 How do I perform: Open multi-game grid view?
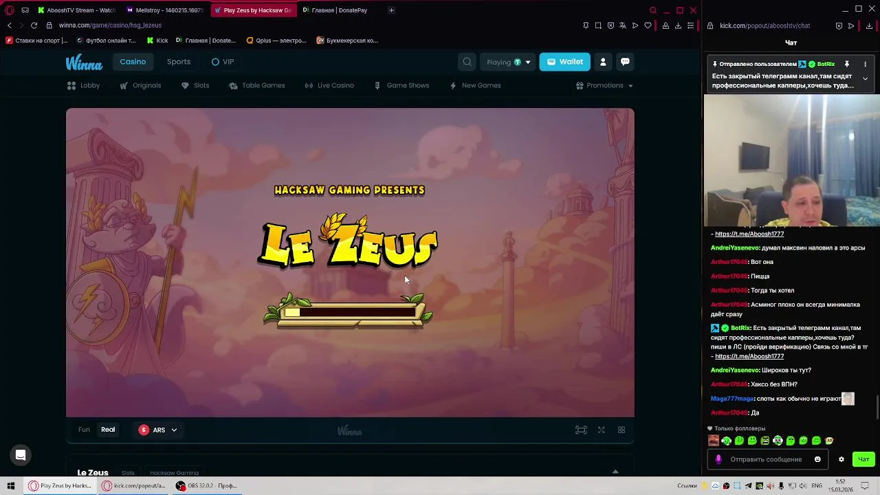(x=621, y=430)
